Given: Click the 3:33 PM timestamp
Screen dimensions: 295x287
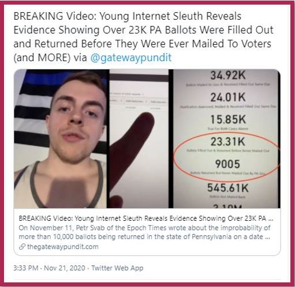Looking at the screenshot, I should (26, 268).
